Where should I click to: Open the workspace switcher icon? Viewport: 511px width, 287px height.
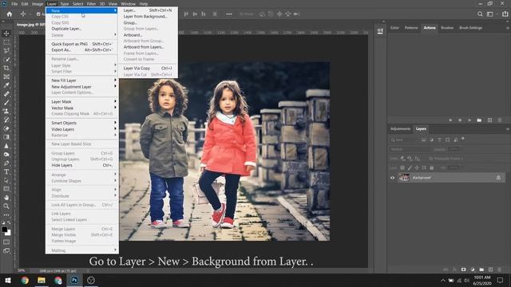click(x=489, y=14)
